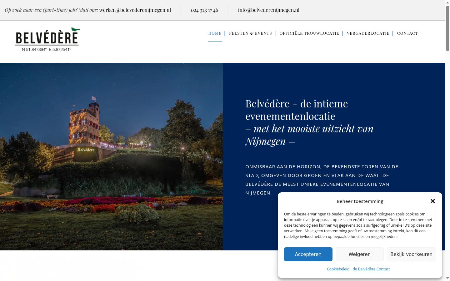Close the cookie consent dialog
This screenshot has width=450, height=281.
click(432, 201)
